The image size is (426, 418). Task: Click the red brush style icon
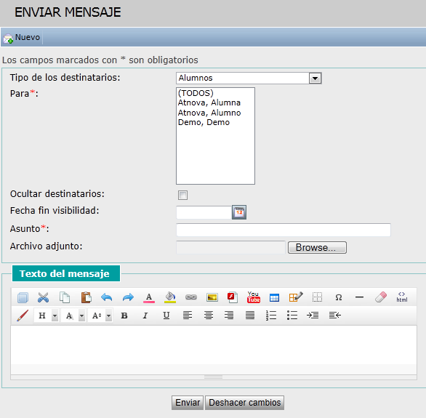[x=23, y=315]
